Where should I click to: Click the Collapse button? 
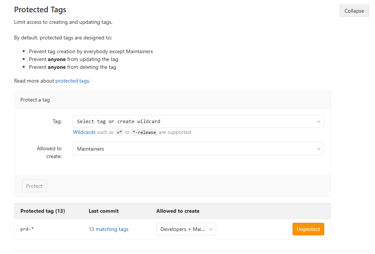click(x=354, y=11)
